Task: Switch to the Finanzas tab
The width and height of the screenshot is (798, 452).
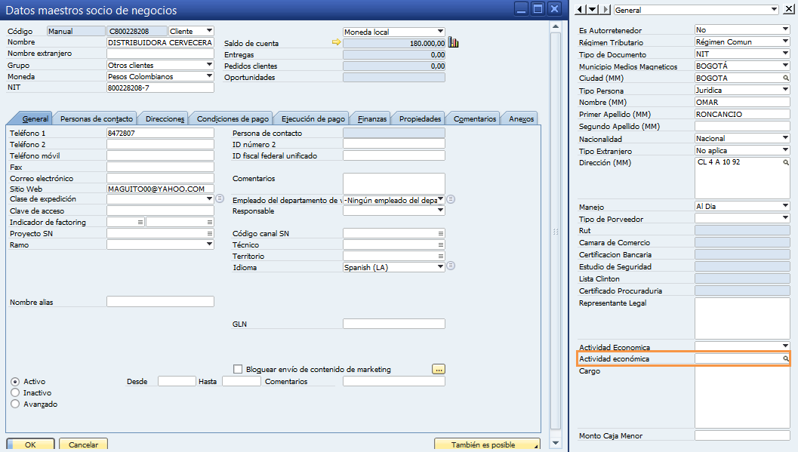Action: [371, 118]
